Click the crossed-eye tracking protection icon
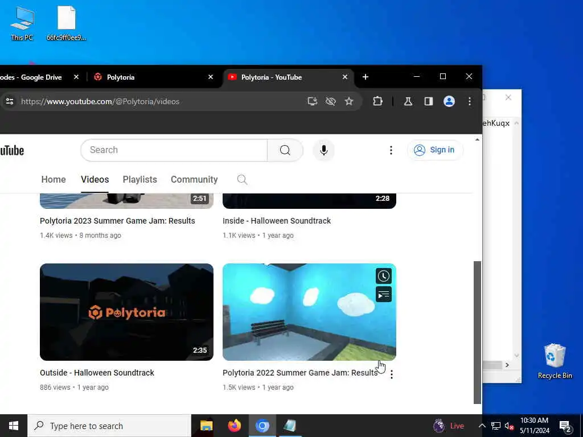583x437 pixels. pyautogui.click(x=331, y=101)
